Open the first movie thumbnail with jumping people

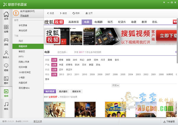click(x=55, y=109)
